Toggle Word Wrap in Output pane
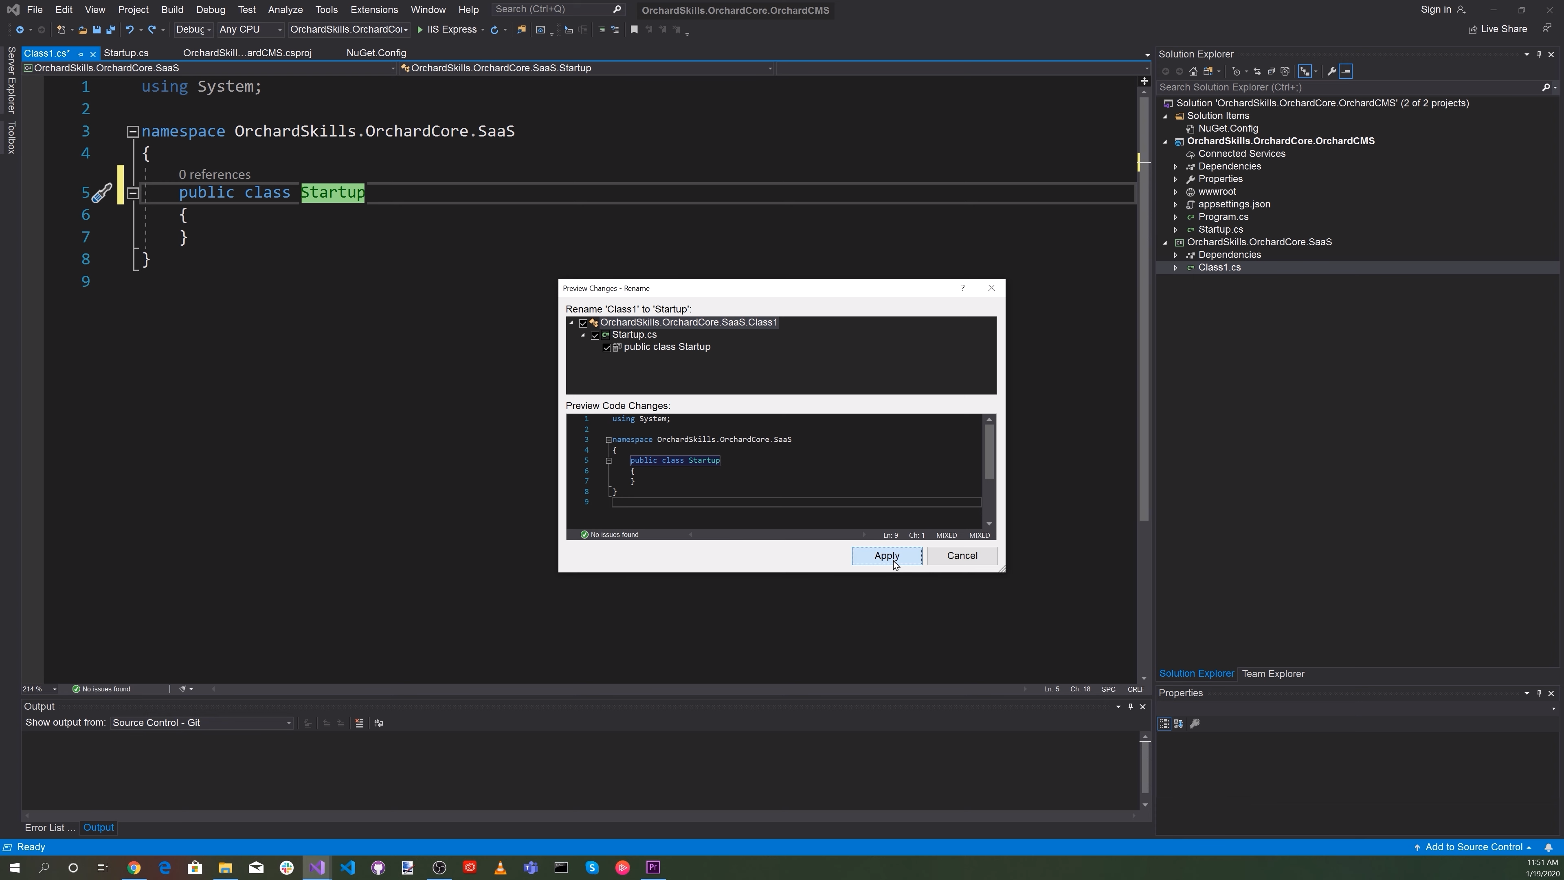The width and height of the screenshot is (1564, 880). tap(379, 723)
